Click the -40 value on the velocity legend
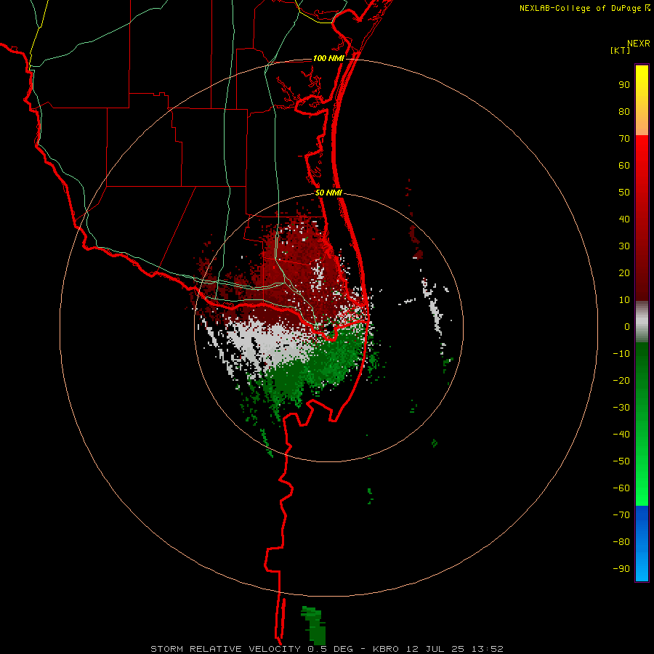The height and width of the screenshot is (654, 654). (621, 435)
